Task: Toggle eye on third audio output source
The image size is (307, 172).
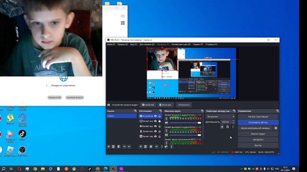Action: pyautogui.click(x=155, y=126)
